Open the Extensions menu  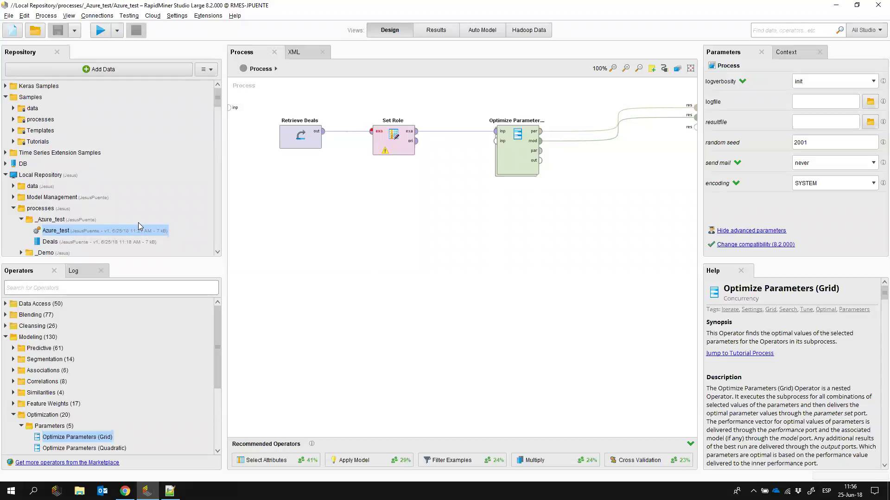pyautogui.click(x=208, y=16)
